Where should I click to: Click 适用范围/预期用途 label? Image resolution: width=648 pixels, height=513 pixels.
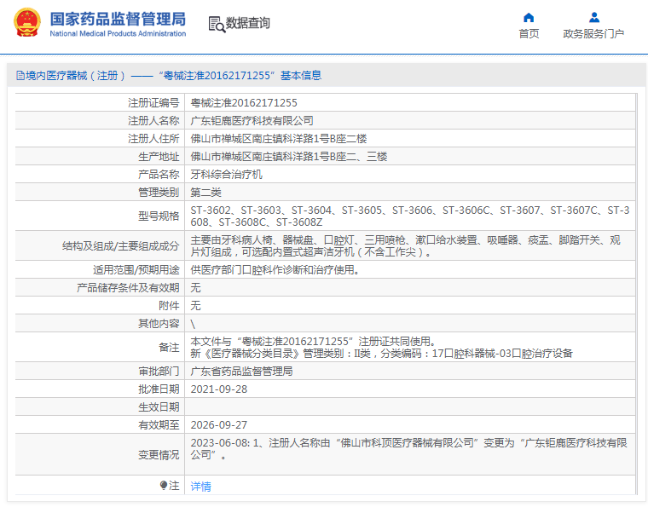(x=136, y=270)
